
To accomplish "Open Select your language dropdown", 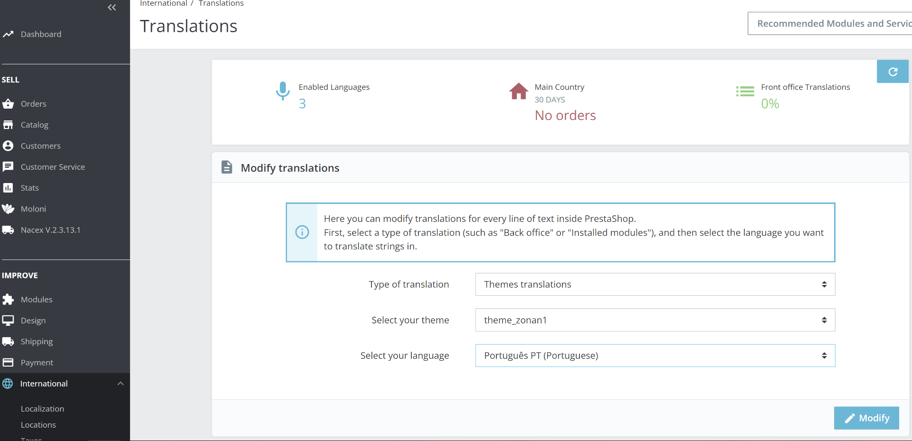I will 655,356.
